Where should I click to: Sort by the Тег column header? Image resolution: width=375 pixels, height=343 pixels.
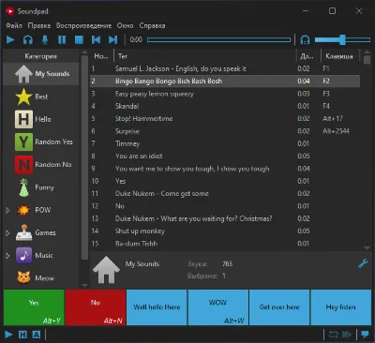tap(204, 56)
